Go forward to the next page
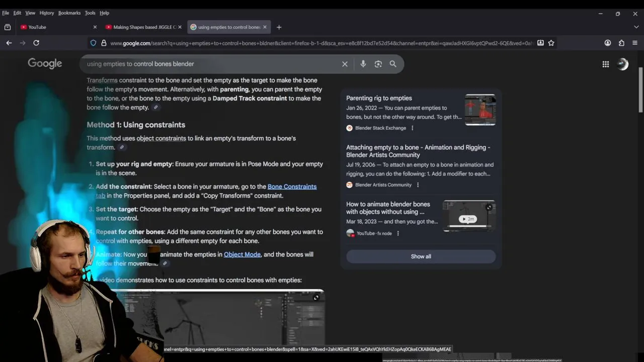This screenshot has width=644, height=362. tap(23, 43)
